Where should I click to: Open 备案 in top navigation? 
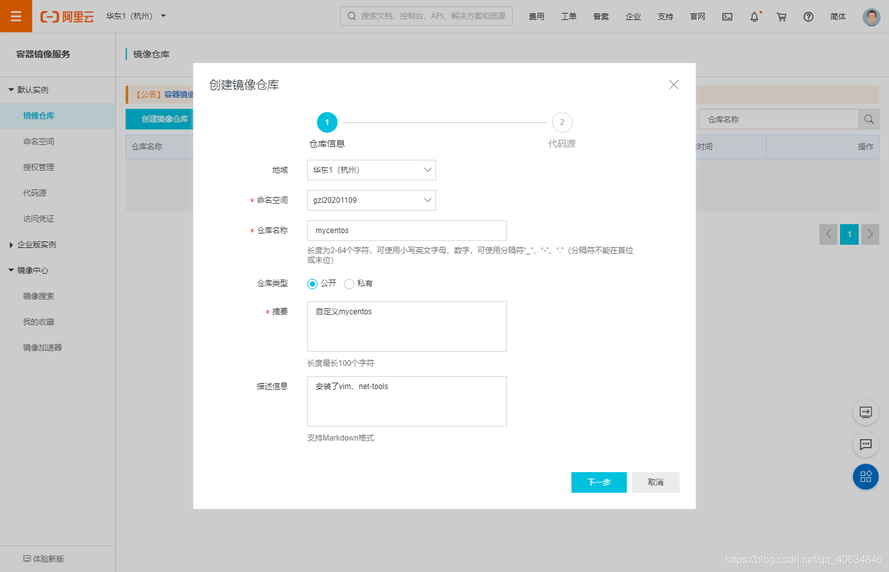(x=601, y=17)
